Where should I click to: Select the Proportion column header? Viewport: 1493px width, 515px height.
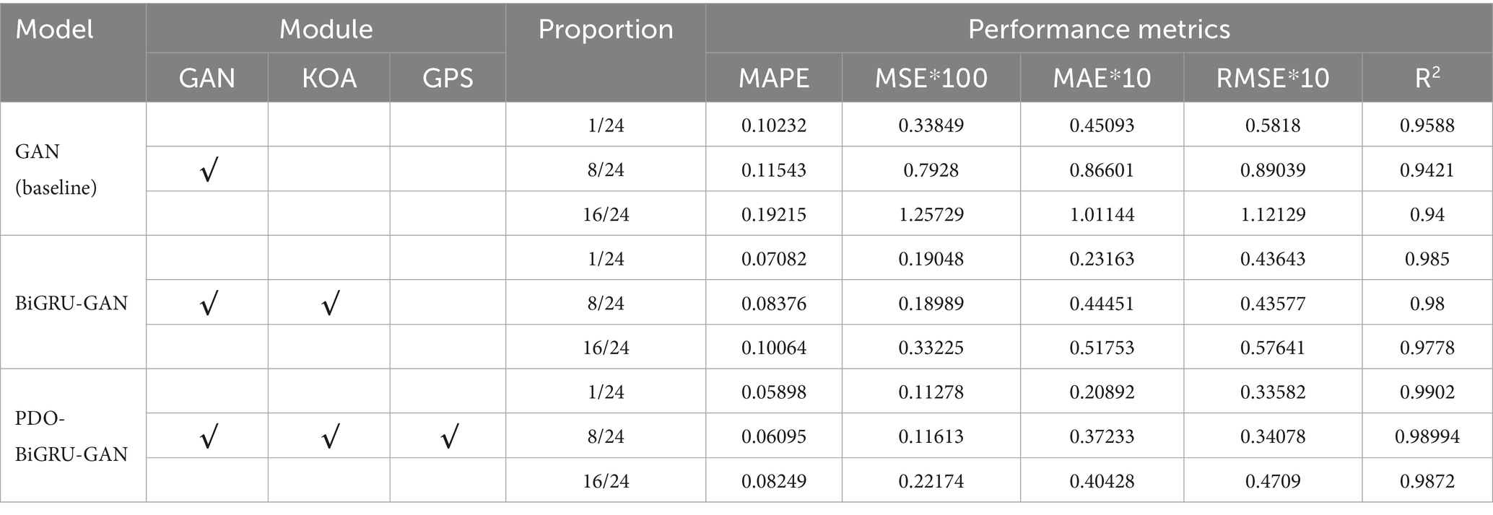click(x=605, y=30)
